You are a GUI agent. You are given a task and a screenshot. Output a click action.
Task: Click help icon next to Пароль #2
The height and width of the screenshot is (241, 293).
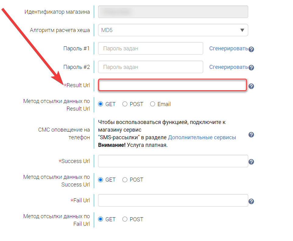pyautogui.click(x=251, y=68)
